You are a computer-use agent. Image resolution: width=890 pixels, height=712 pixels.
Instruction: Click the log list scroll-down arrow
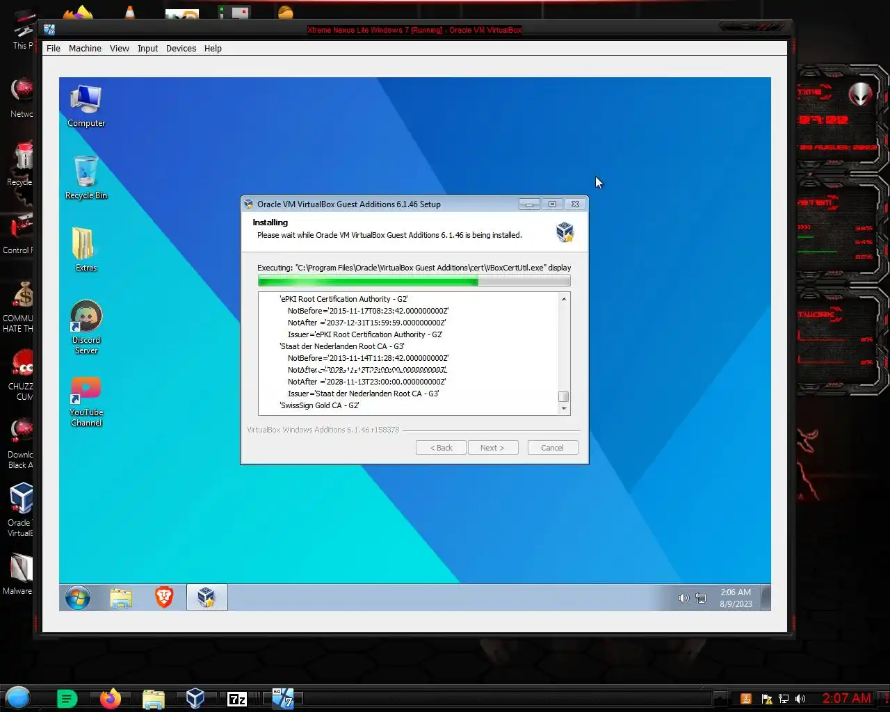click(x=564, y=409)
